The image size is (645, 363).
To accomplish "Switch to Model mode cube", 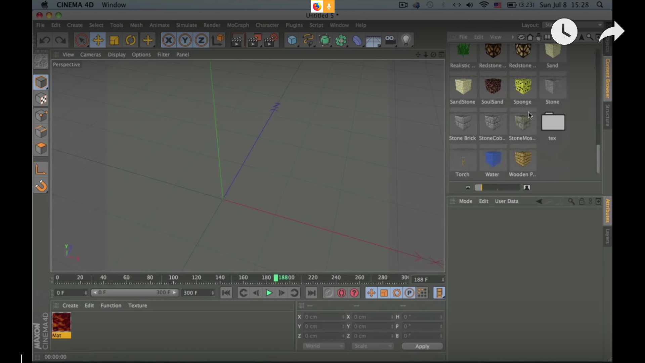I will pyautogui.click(x=41, y=82).
